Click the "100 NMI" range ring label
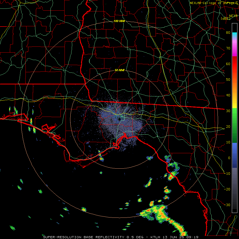Viewport: 239px width, 239px height. coord(119,21)
